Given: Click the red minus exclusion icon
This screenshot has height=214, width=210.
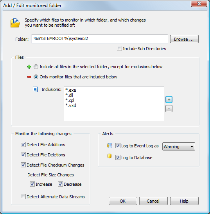Looking at the screenshot, I should tap(29, 77).
